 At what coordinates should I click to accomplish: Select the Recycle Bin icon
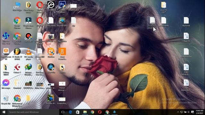(6, 100)
